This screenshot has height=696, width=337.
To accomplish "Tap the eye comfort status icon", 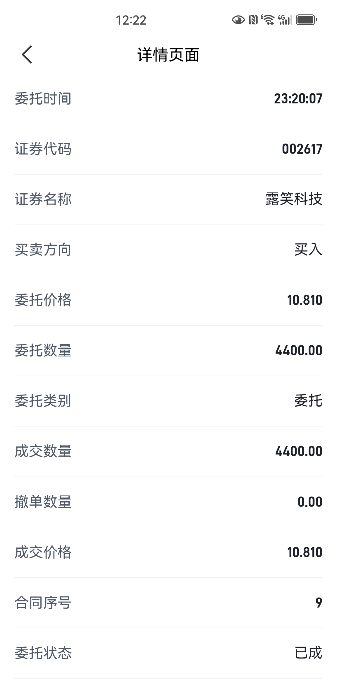I will pos(238,20).
